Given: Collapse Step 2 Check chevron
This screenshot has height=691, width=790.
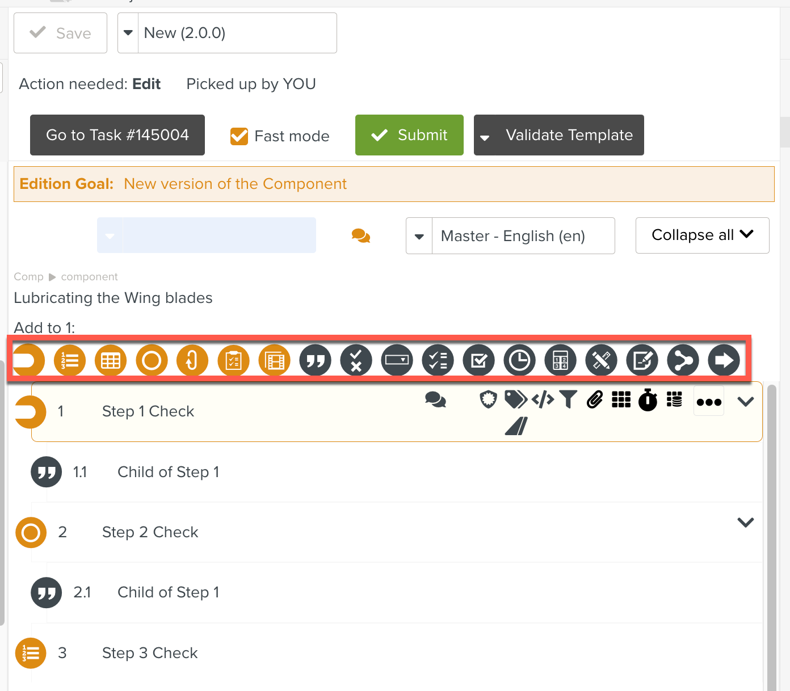Looking at the screenshot, I should pos(745,522).
